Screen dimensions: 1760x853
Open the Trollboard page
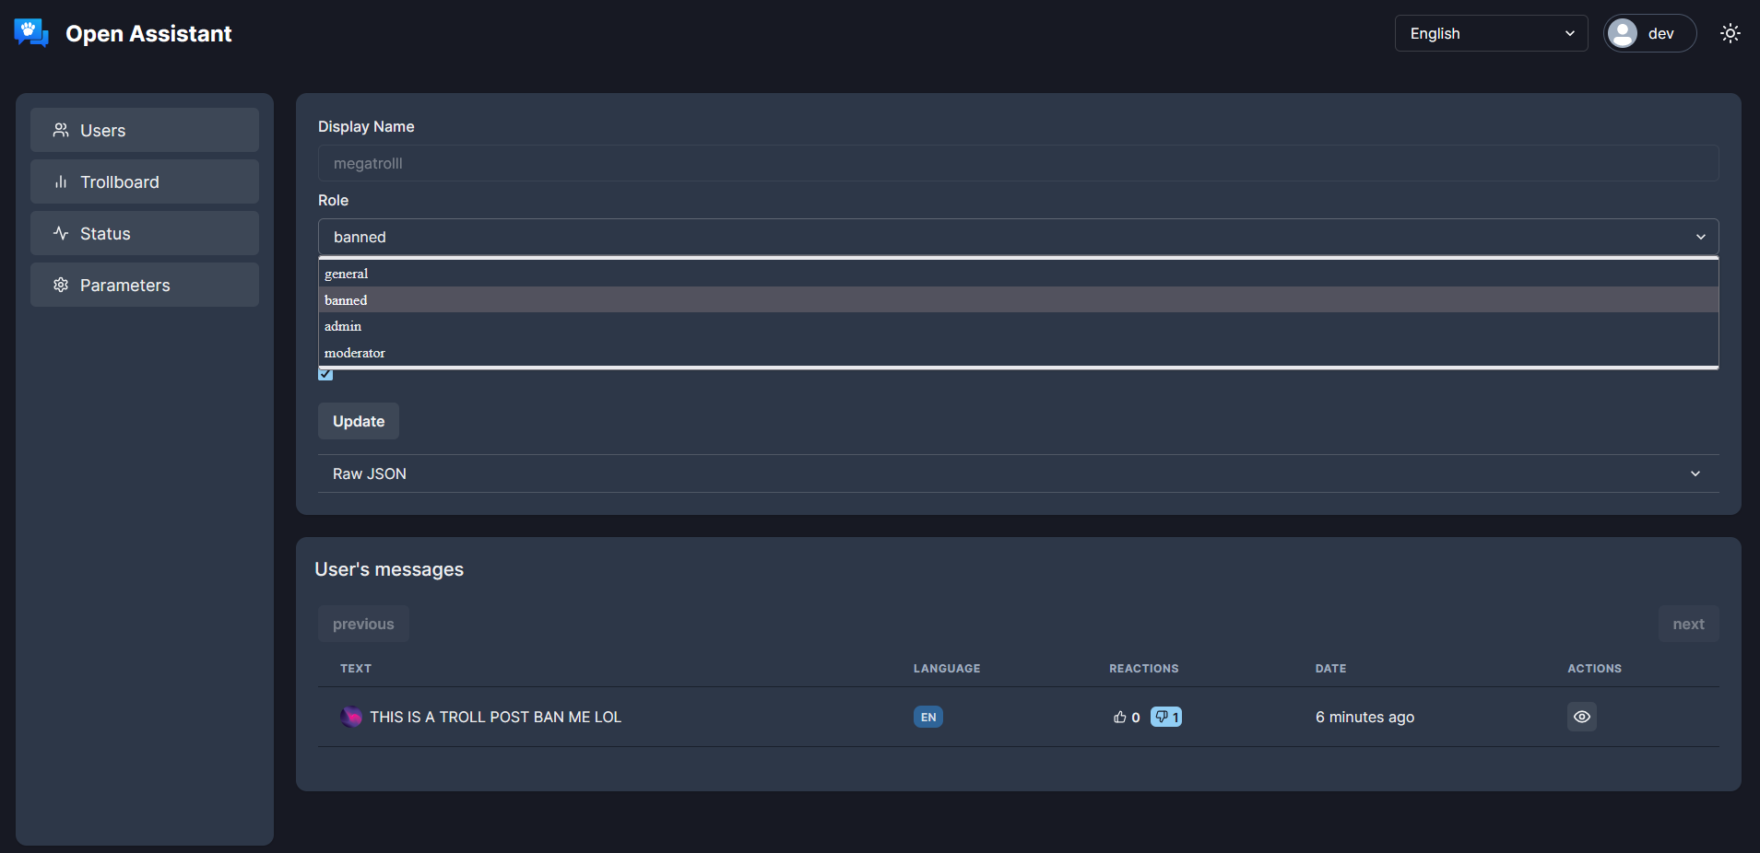(145, 181)
